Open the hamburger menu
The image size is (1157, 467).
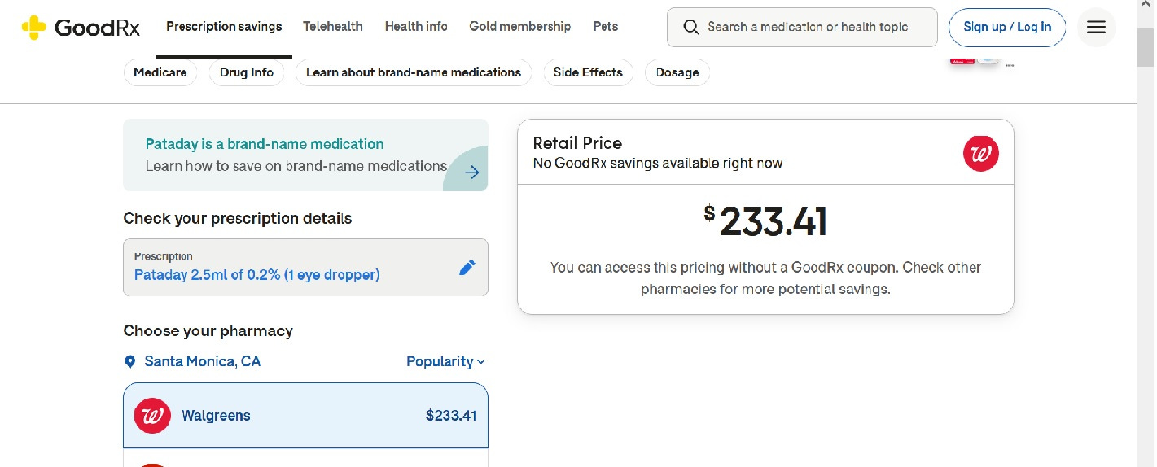pyautogui.click(x=1096, y=28)
